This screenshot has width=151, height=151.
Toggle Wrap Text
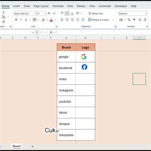tap(96, 13)
